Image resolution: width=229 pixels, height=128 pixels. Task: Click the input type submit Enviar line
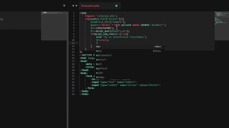[126, 85]
